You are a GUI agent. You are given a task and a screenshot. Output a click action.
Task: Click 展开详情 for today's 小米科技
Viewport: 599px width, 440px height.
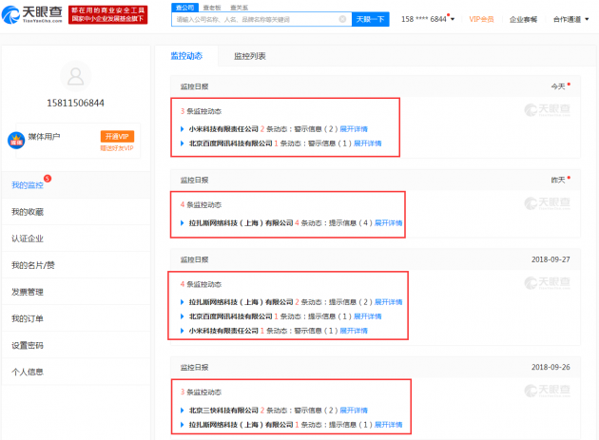point(354,129)
